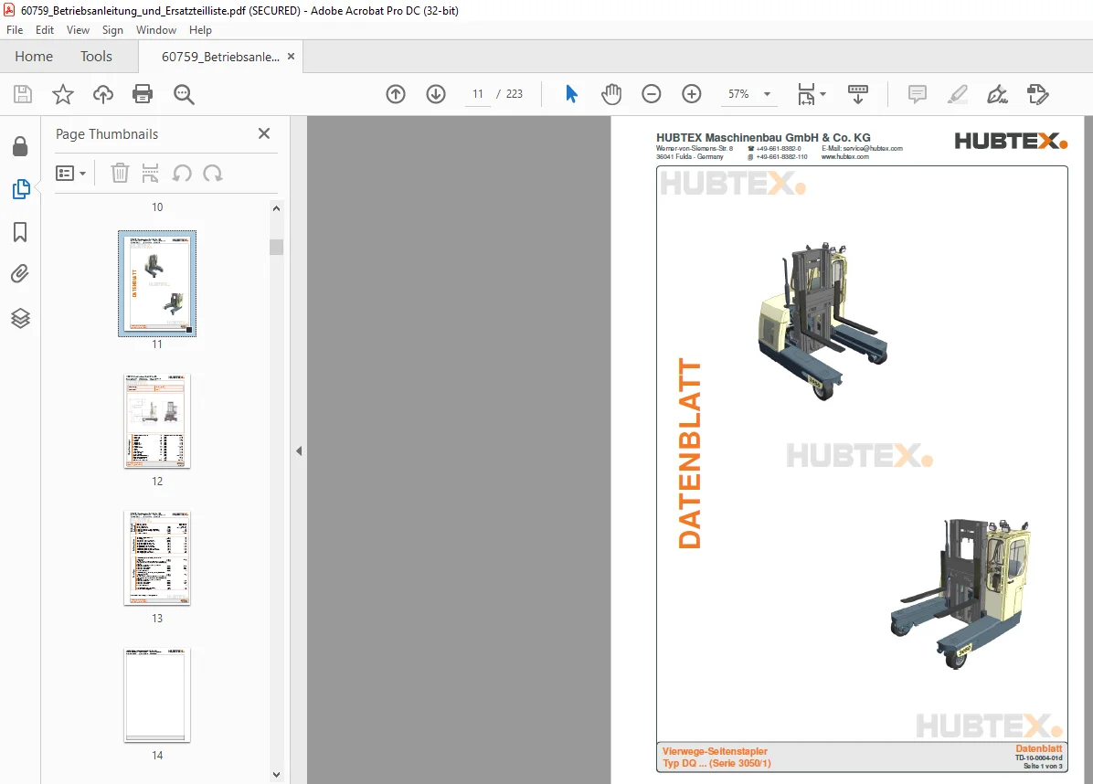The image size is (1093, 784).
Task: Open the Edit menu
Action: tap(45, 30)
